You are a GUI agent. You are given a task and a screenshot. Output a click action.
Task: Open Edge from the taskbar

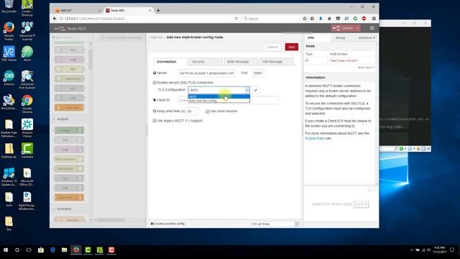coord(52,250)
